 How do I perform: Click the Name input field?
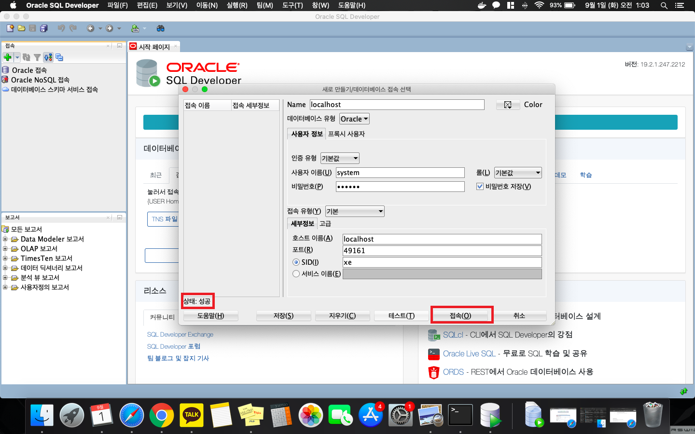(x=397, y=105)
